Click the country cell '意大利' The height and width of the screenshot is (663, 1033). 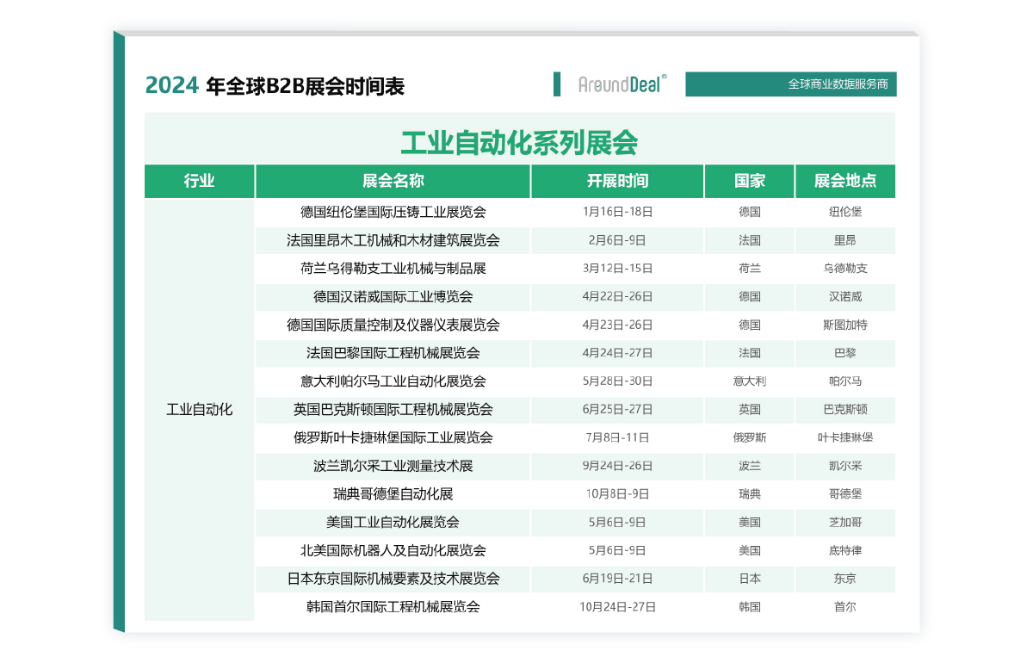coord(750,381)
